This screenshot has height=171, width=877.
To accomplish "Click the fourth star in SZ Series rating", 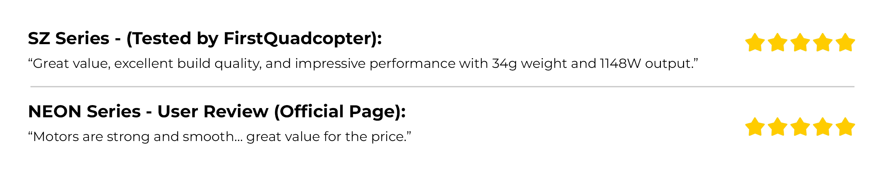I will tap(822, 42).
